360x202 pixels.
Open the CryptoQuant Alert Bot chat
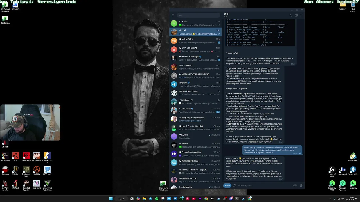(195, 154)
